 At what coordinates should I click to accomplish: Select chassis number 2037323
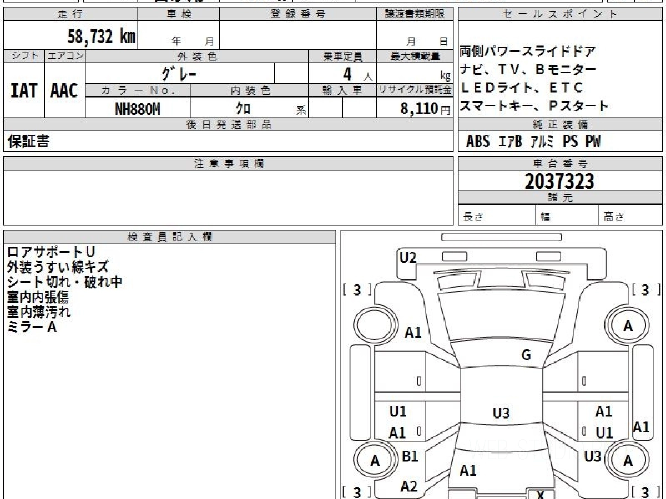[x=559, y=181]
